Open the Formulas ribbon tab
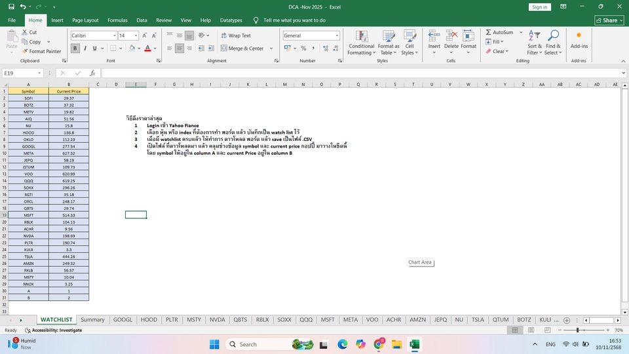This screenshot has width=629, height=354. coord(117,20)
